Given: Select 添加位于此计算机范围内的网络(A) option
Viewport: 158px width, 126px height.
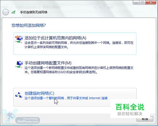Looking at the screenshot, I should 75,43.
